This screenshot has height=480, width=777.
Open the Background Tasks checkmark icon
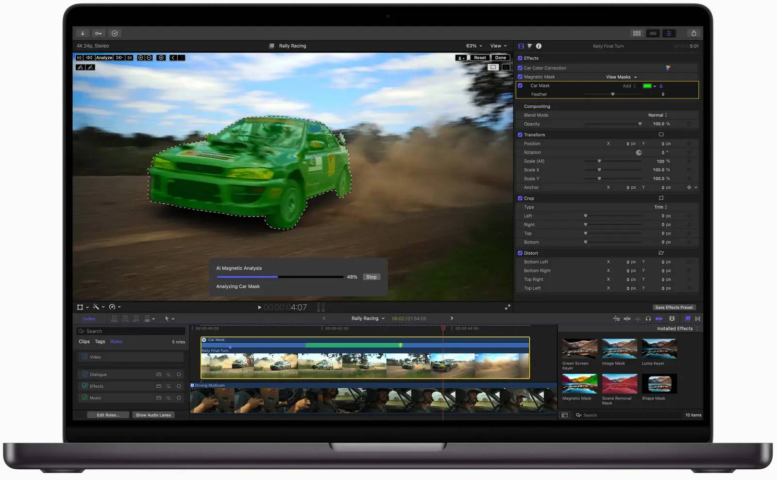(x=115, y=33)
